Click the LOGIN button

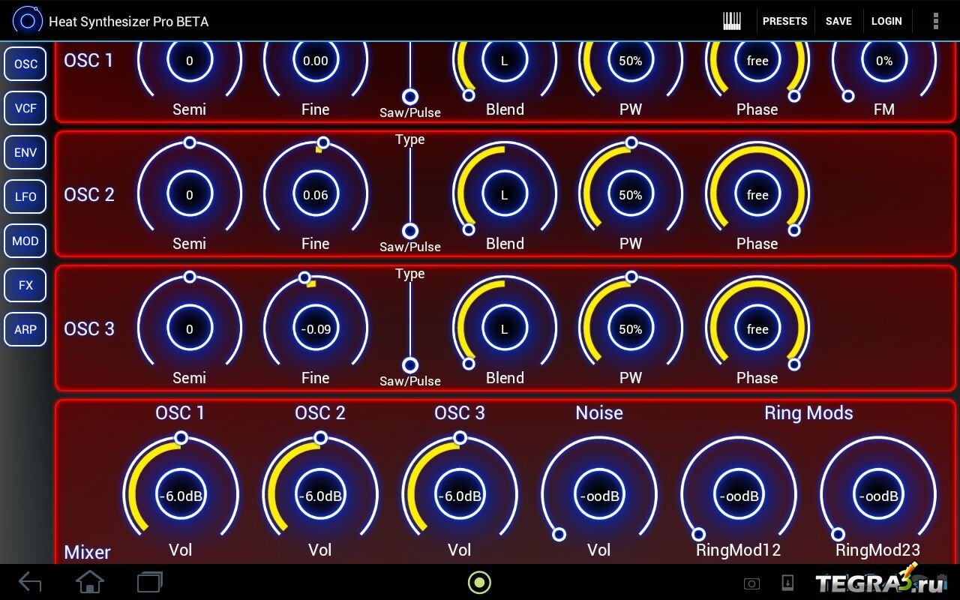[x=886, y=21]
